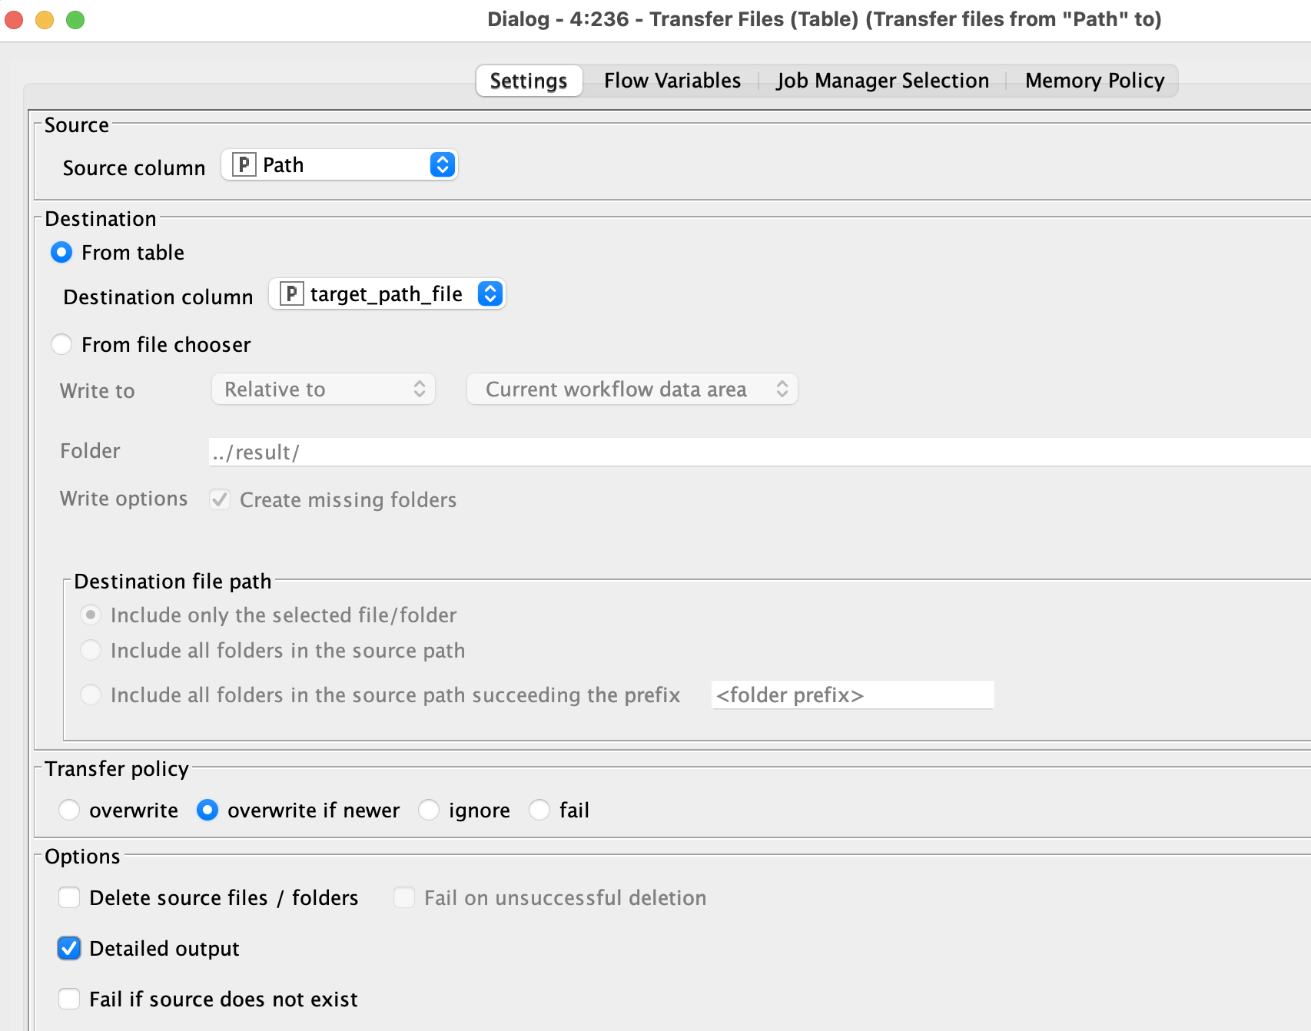Click the path icon beside target_path_file

click(291, 293)
